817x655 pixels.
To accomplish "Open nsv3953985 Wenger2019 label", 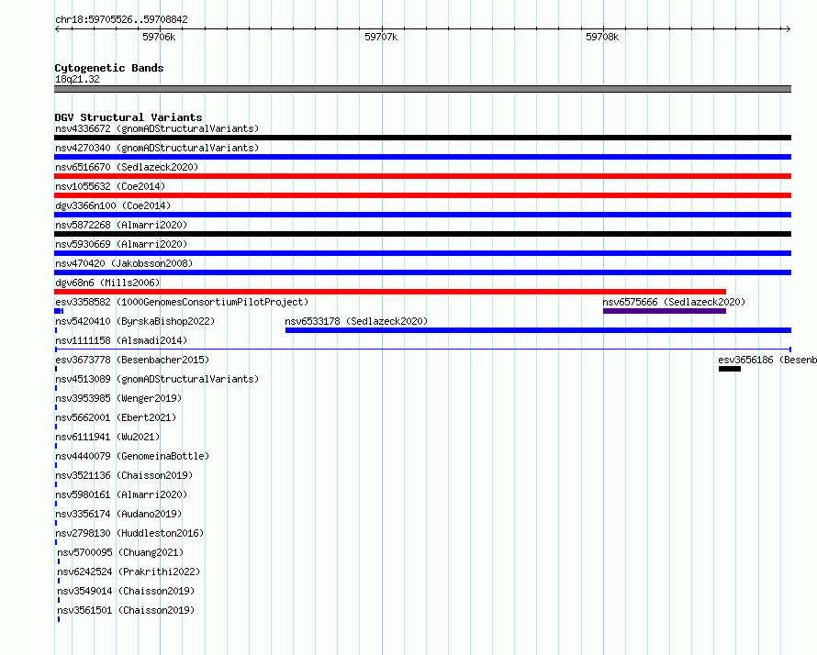I will (x=118, y=398).
